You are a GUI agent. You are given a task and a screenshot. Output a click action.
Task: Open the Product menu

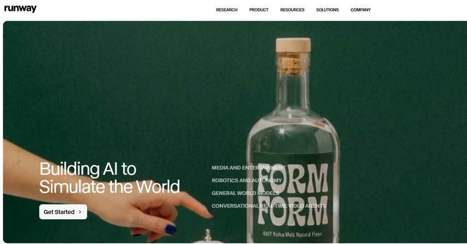click(259, 10)
